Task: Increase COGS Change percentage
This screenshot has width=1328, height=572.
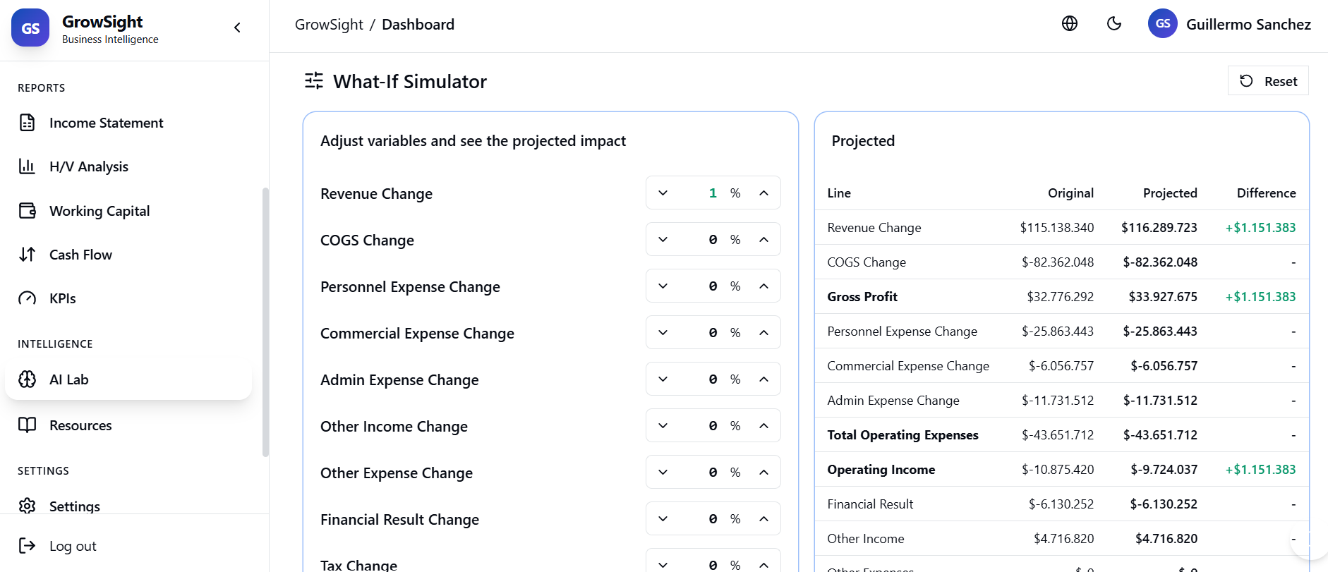Action: [763, 240]
